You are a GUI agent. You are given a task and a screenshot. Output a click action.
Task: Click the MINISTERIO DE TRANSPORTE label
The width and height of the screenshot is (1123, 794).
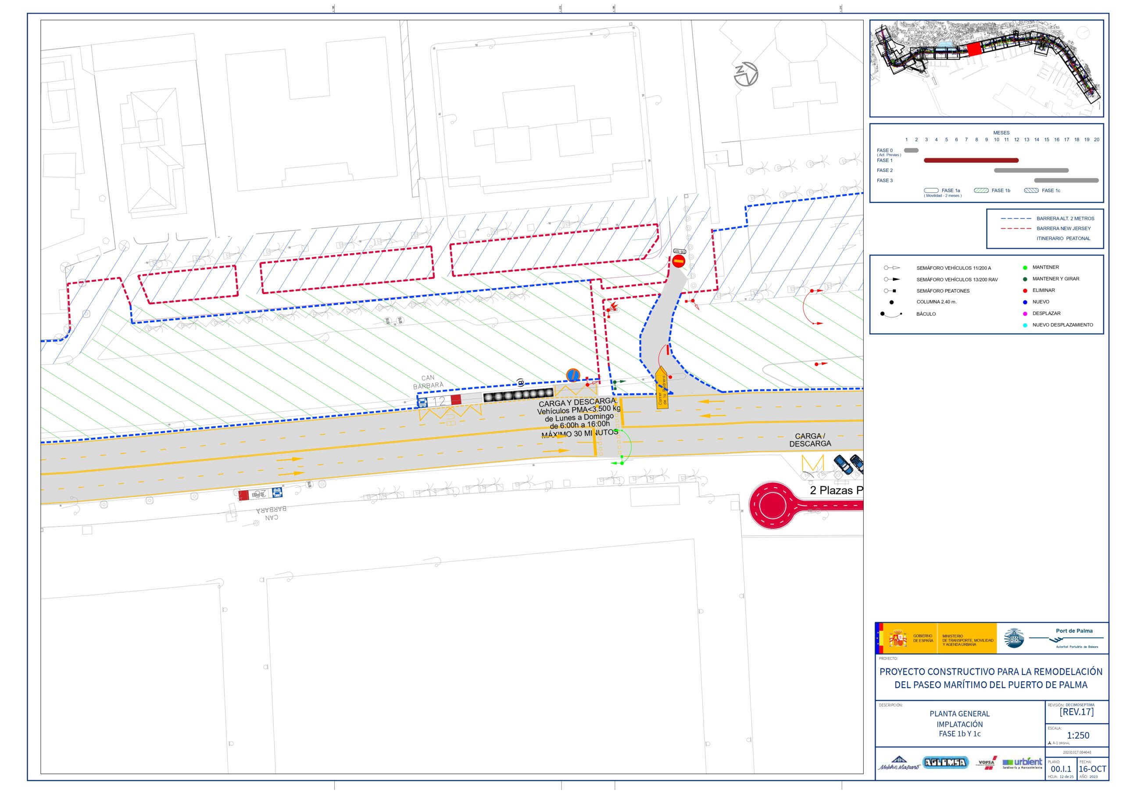(x=968, y=640)
